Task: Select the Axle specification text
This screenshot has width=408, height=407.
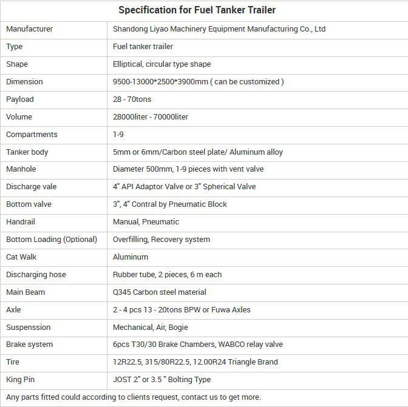Action: pyautogui.click(x=182, y=310)
